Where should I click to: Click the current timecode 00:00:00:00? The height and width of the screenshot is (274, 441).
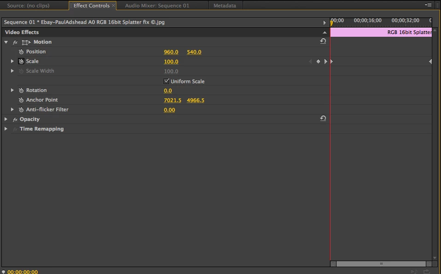23,272
